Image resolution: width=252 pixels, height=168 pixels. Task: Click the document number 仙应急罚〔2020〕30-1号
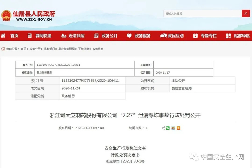tap(125, 161)
